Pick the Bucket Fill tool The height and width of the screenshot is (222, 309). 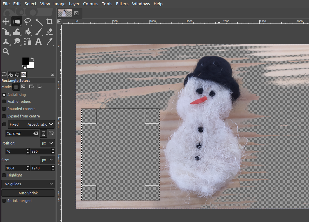28,32
